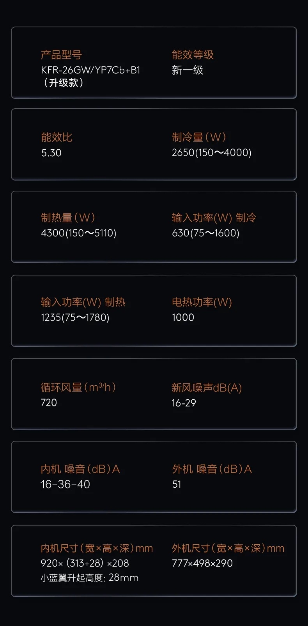Click the 小蓝翼升起高度: 28mm note
The width and height of the screenshot is (308, 626).
coord(89,578)
